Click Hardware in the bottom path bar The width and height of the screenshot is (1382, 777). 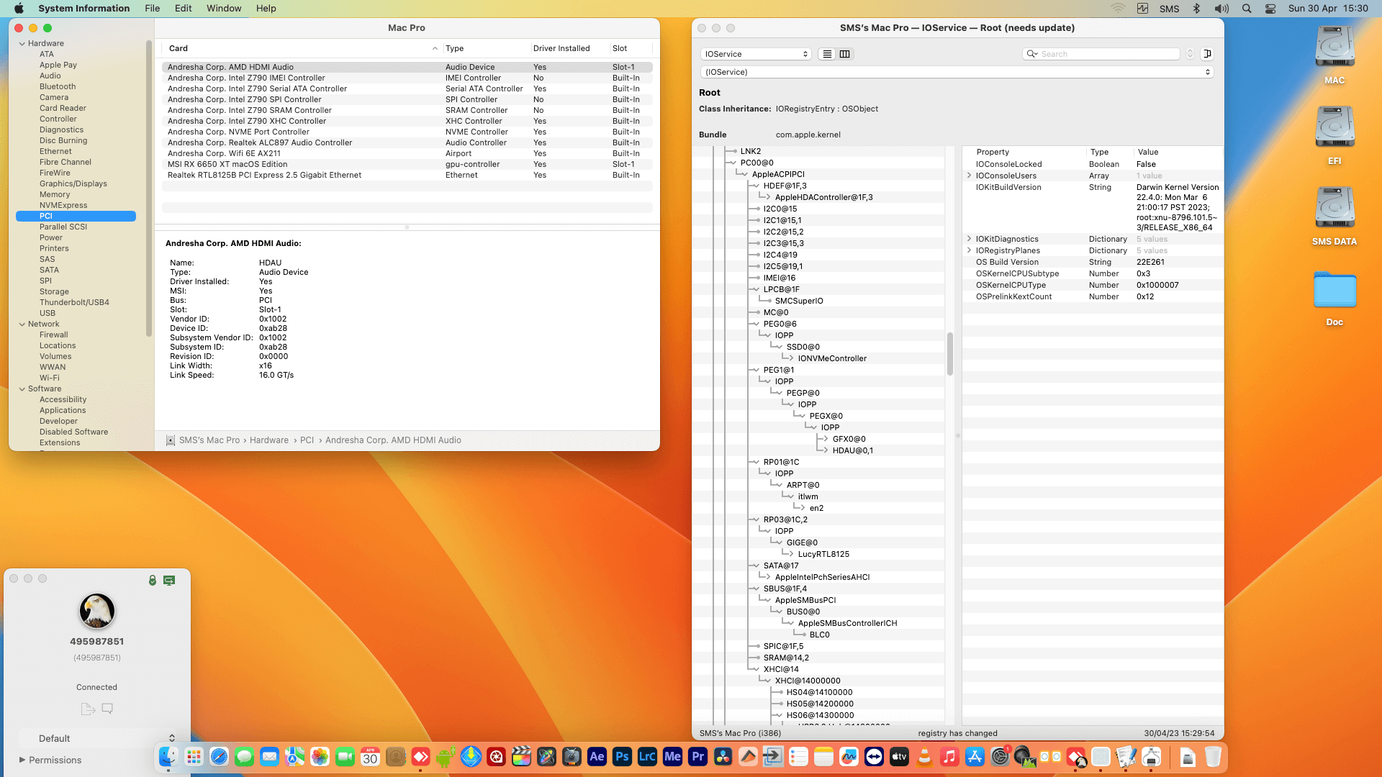tap(269, 440)
